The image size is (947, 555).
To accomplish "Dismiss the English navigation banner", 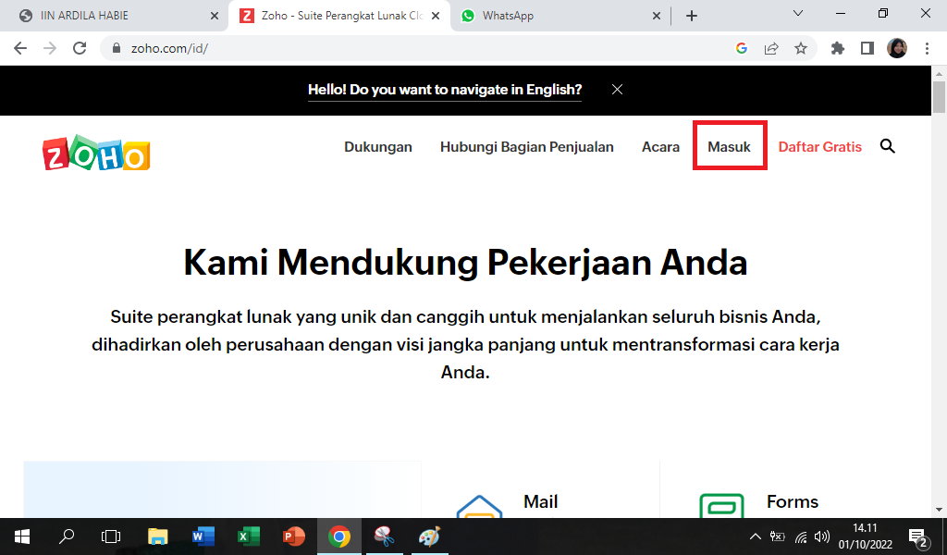I will click(617, 90).
